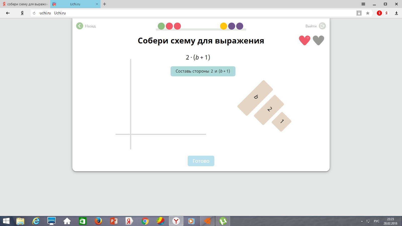Click the padlock site security icon

359,13
